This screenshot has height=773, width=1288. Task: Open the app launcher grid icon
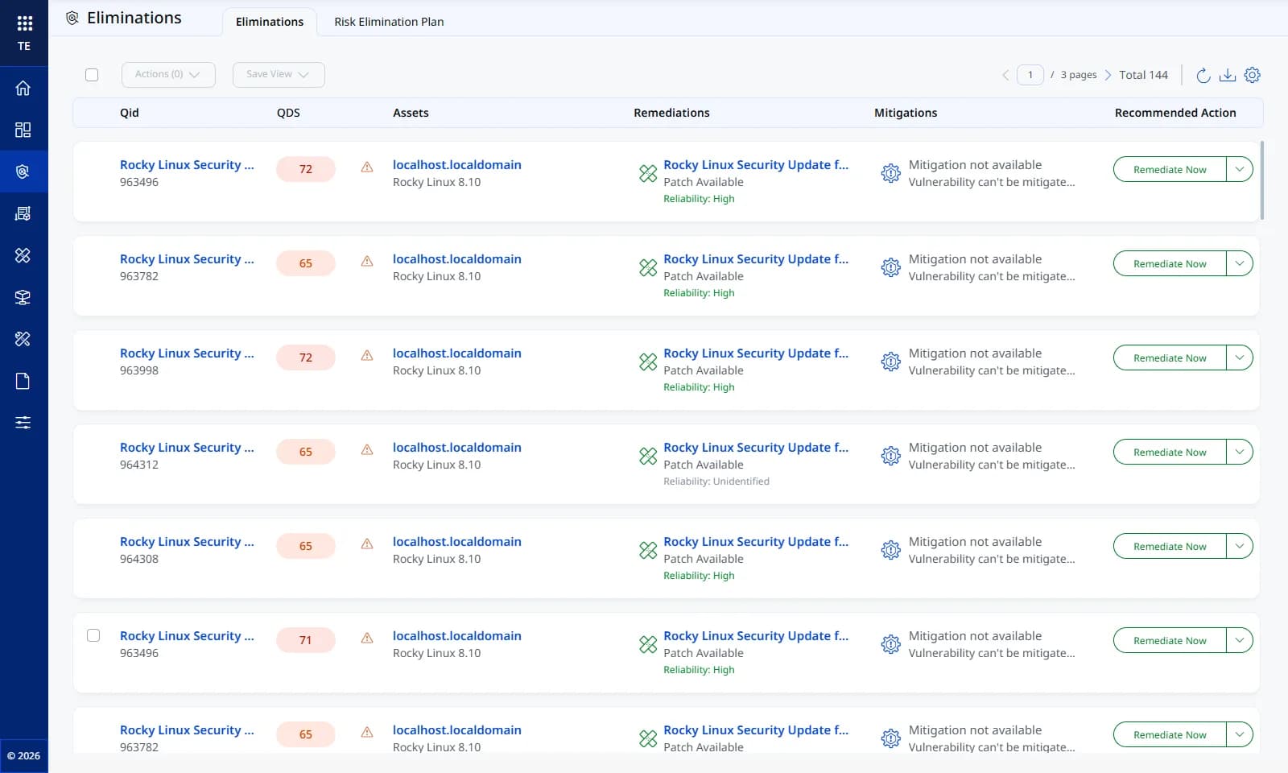(24, 23)
